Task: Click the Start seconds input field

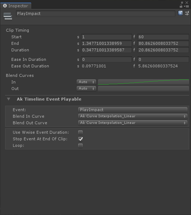Action: coord(107,37)
